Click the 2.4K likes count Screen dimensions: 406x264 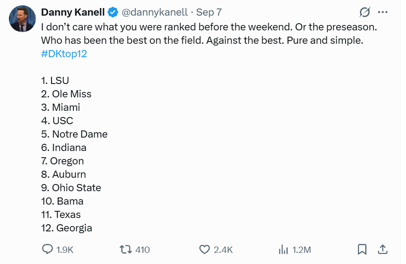click(x=223, y=250)
